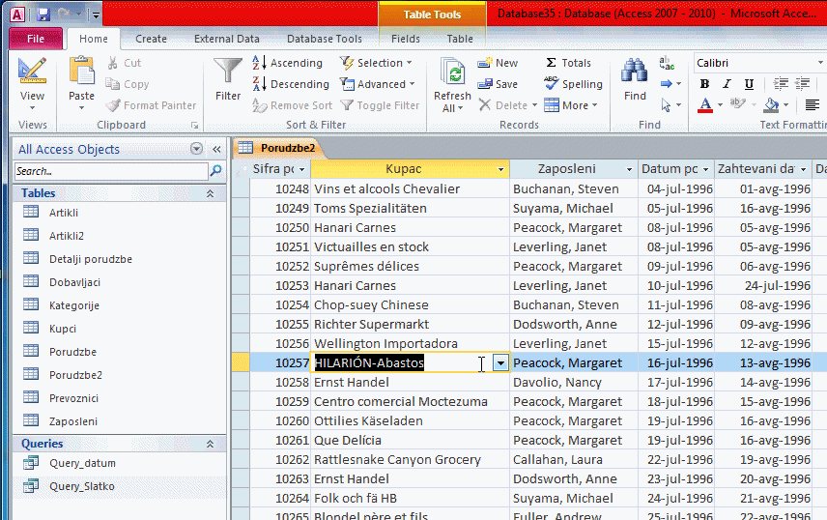The height and width of the screenshot is (520, 827).
Task: Open the combo box arrow in HILARIÓN-Abastos cell
Action: pyautogui.click(x=500, y=363)
